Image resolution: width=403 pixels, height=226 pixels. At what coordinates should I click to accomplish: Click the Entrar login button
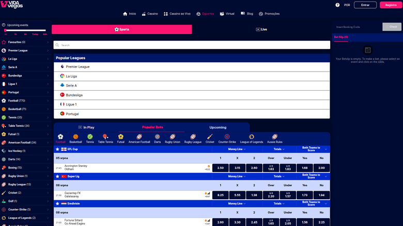(365, 5)
